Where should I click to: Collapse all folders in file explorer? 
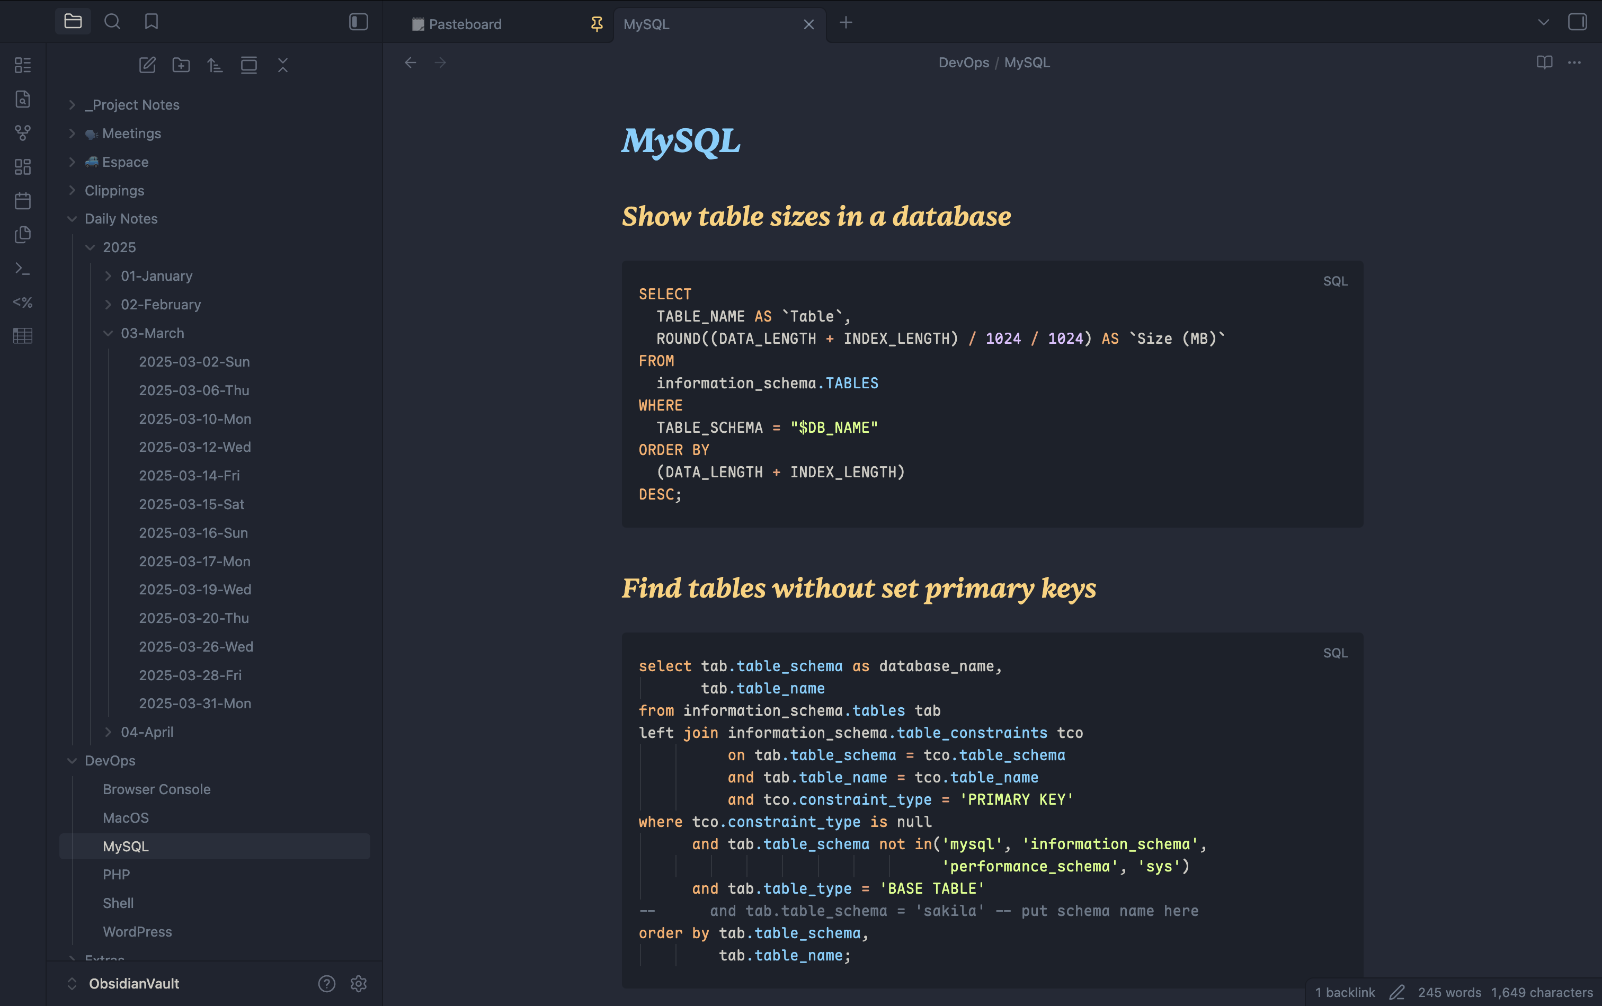tap(283, 65)
